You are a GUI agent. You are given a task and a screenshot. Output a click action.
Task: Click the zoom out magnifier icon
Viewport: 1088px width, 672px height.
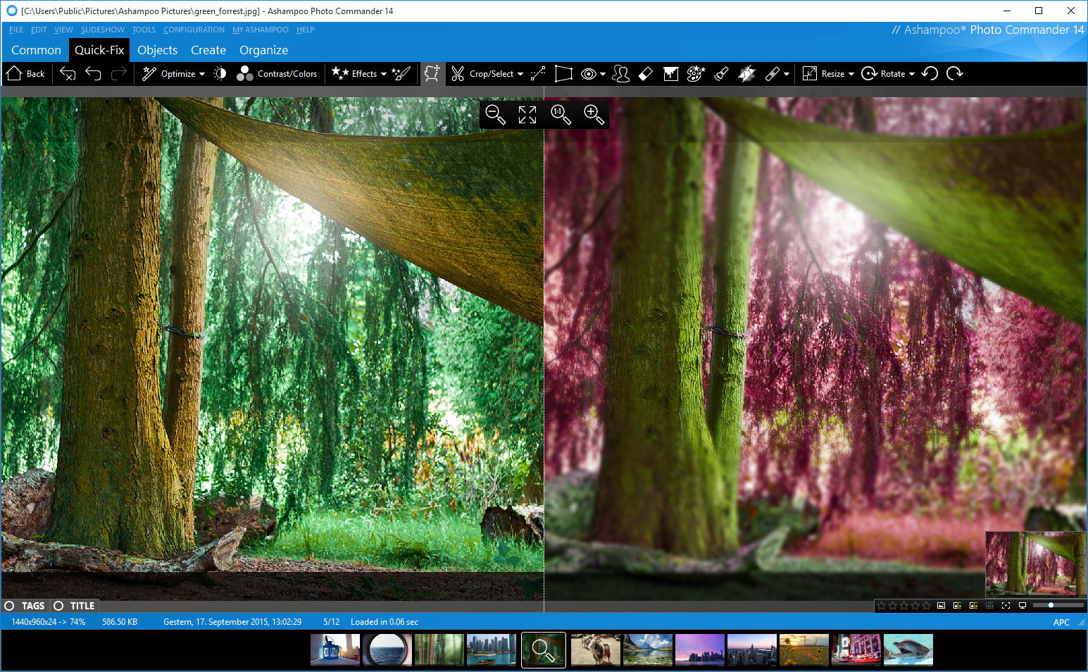pos(495,115)
